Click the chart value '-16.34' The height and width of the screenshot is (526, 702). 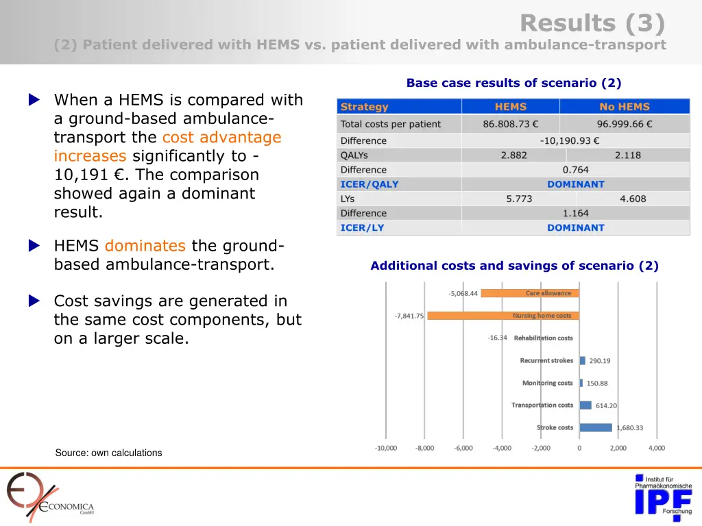click(497, 338)
